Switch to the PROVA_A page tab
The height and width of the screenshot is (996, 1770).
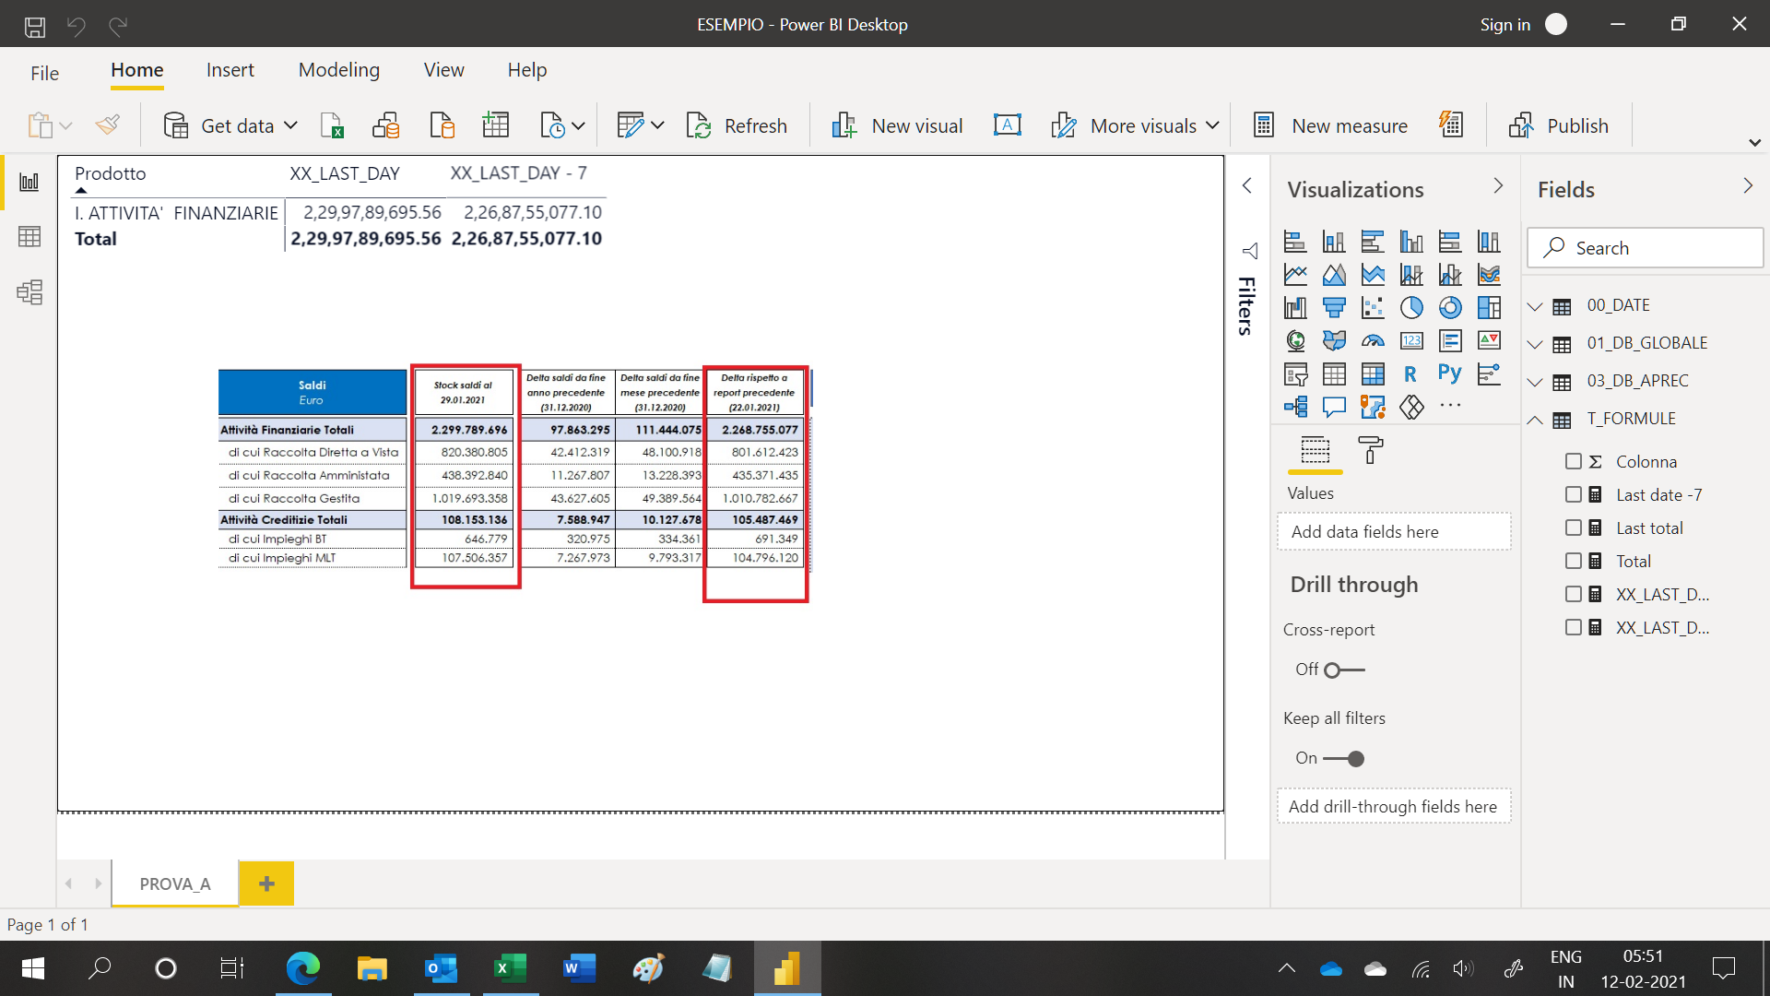[x=175, y=883]
